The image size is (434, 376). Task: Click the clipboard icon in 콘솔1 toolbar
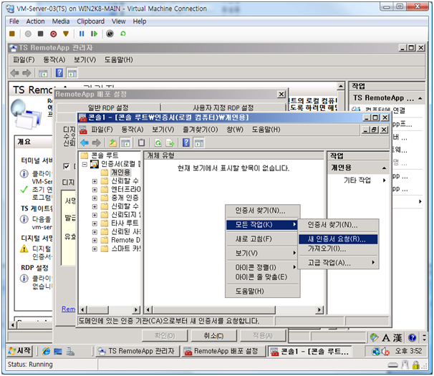click(141, 143)
